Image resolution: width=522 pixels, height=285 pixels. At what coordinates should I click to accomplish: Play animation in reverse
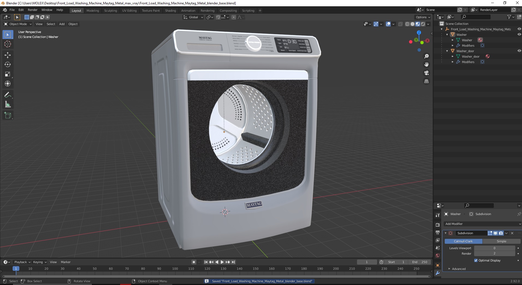click(217, 262)
